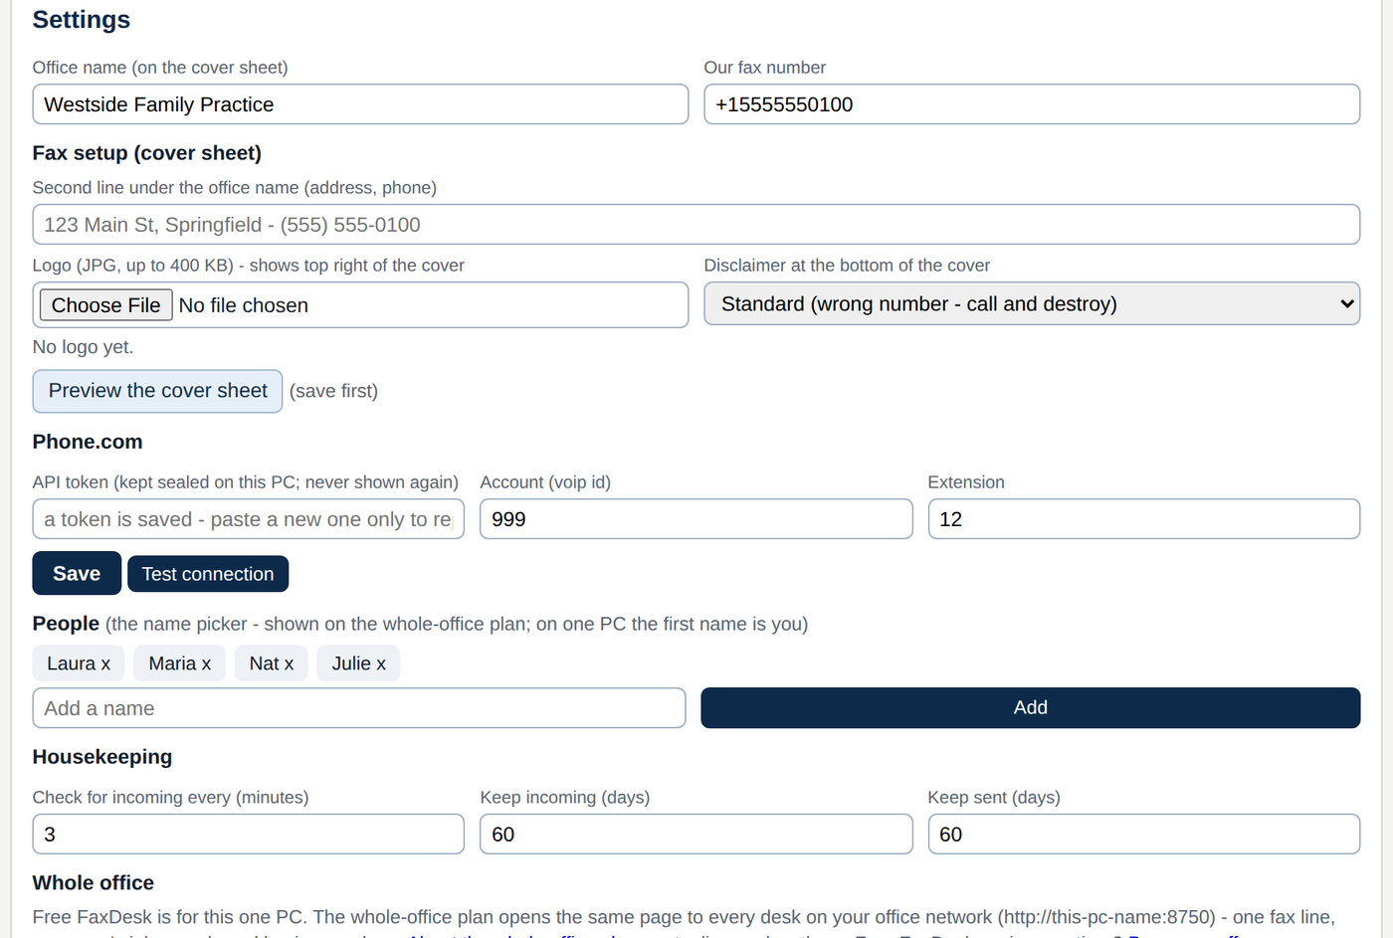Viewport: 1393px width, 938px height.
Task: Select the Keep sent (days) field
Action: [1144, 835]
